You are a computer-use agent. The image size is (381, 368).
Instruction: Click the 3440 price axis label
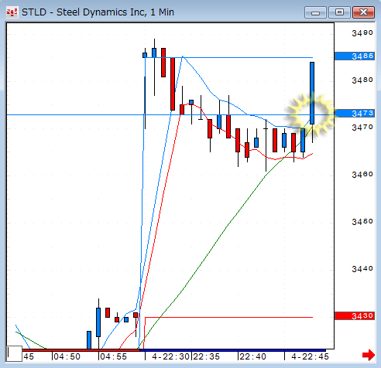362,269
